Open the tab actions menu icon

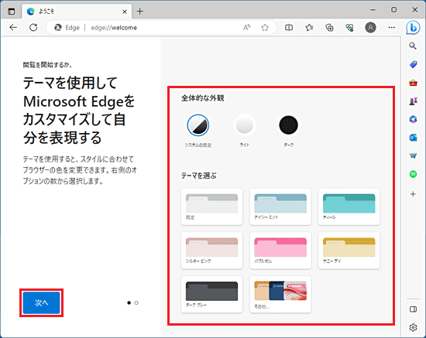tap(12, 12)
